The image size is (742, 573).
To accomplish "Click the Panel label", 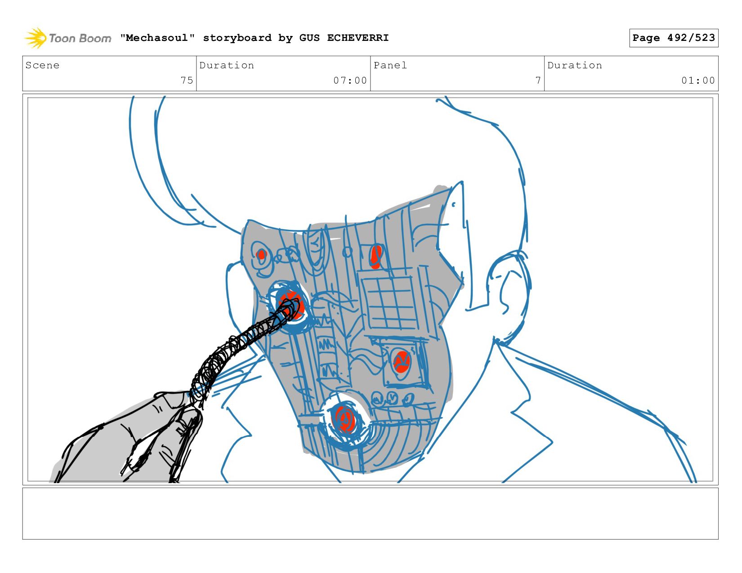I will [x=390, y=65].
